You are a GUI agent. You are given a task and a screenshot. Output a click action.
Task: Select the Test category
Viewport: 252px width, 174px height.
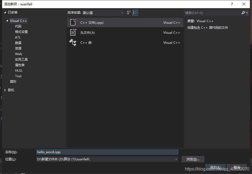coord(18,76)
